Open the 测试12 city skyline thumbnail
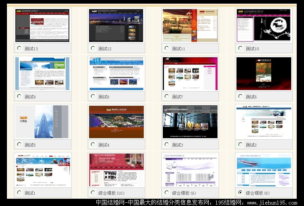The image size is (304, 206). click(x=116, y=26)
